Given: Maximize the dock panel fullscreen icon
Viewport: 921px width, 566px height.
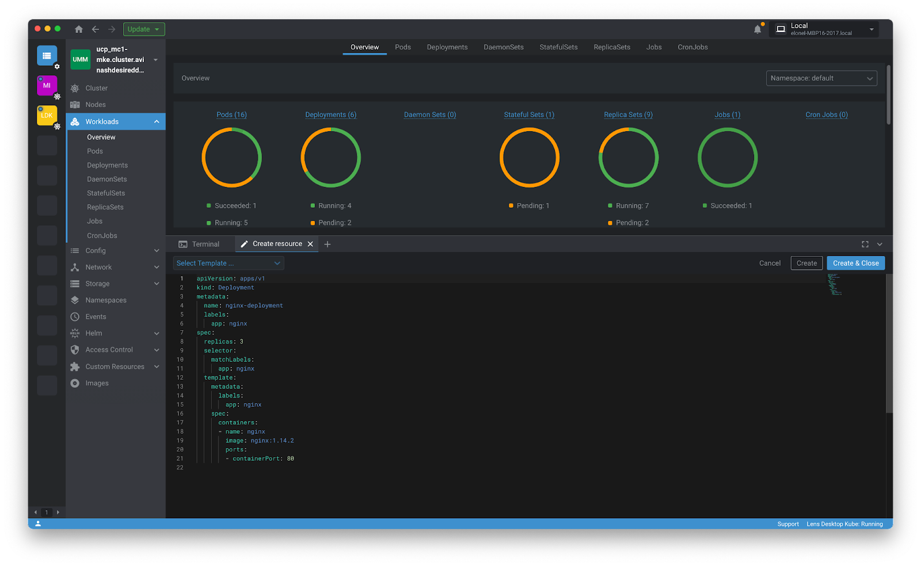Looking at the screenshot, I should click(x=865, y=244).
